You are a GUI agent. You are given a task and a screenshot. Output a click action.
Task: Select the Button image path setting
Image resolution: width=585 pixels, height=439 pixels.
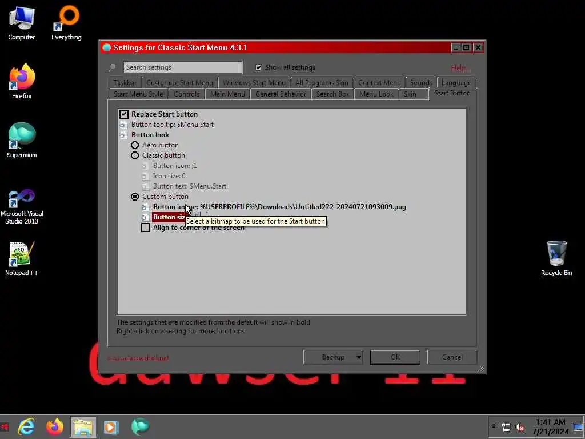coord(279,207)
